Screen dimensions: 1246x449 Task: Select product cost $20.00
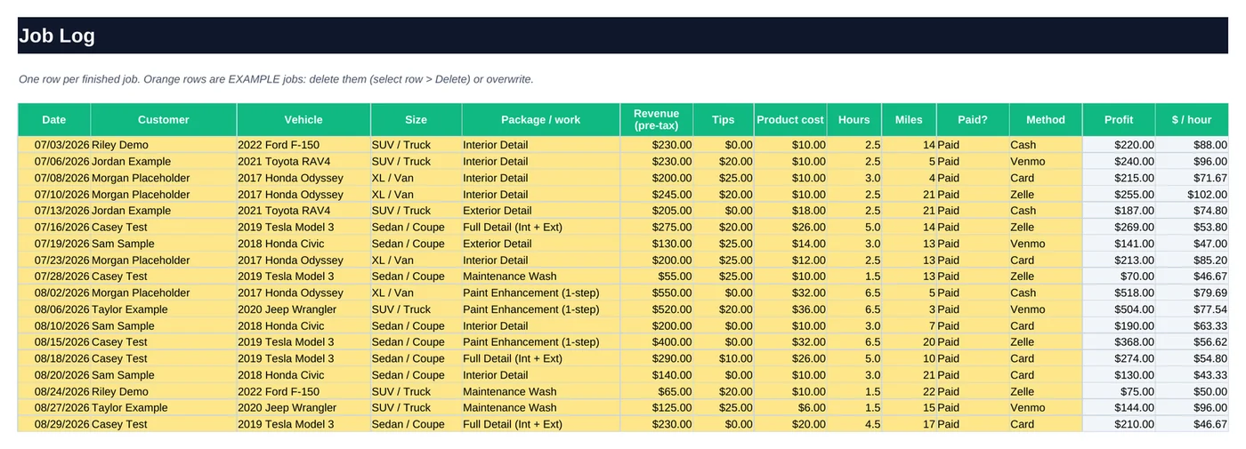click(790, 425)
